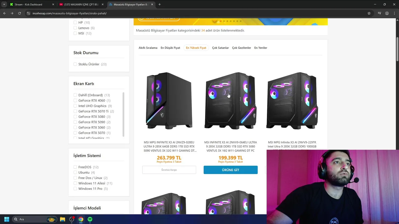The width and height of the screenshot is (399, 224).
Task: Open the Chrome three-dot menu
Action: [x=394, y=13]
